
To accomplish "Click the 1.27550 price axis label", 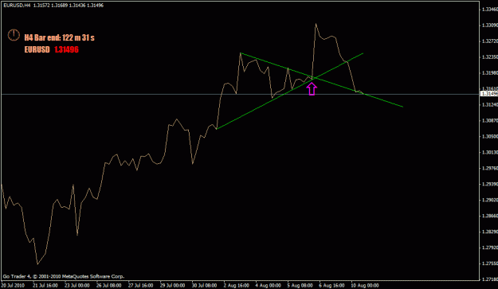I will (x=490, y=264).
